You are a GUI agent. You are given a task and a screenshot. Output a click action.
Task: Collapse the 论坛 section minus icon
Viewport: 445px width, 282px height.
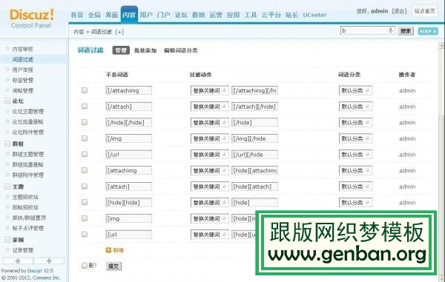click(x=7, y=101)
